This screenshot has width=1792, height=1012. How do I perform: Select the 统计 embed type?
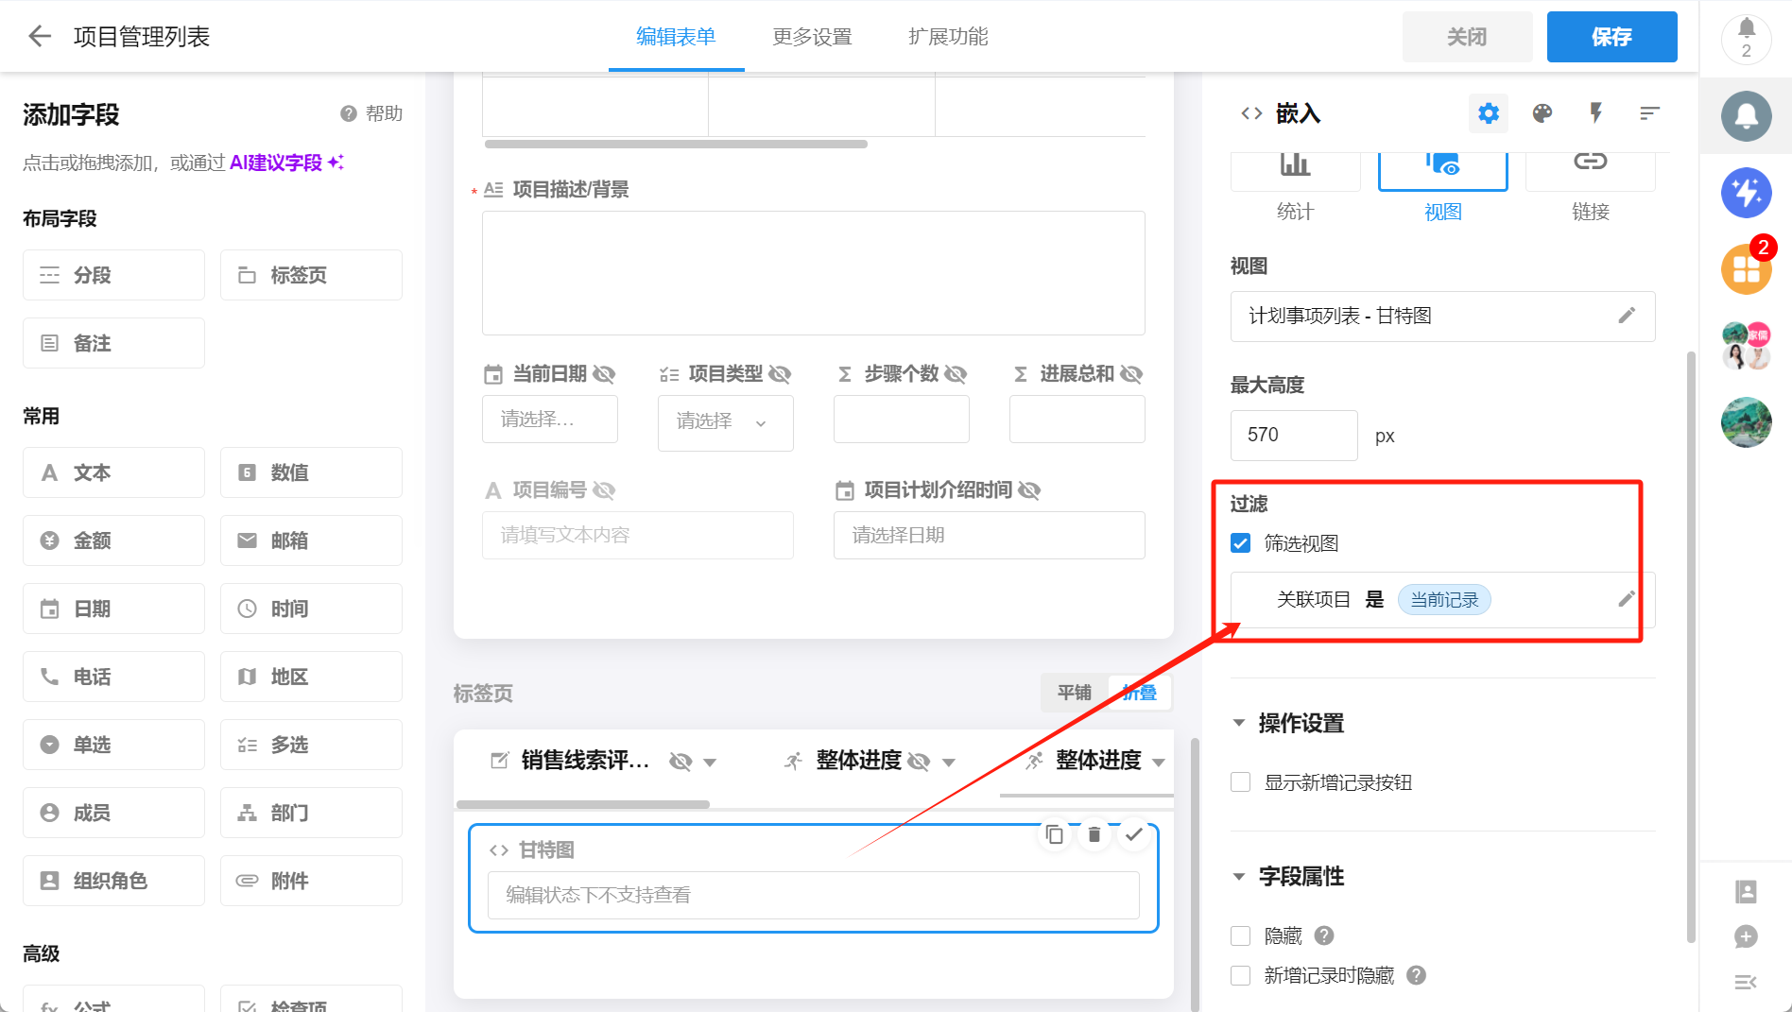click(1295, 185)
